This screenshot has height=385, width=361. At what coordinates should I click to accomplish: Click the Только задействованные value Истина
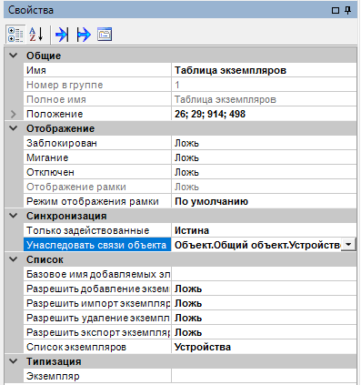pyautogui.click(x=192, y=230)
